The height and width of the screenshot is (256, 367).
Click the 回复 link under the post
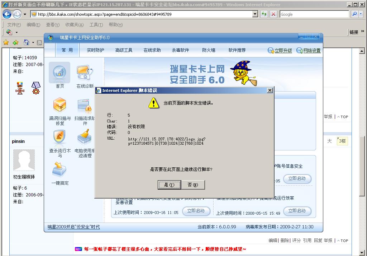(x=318, y=240)
